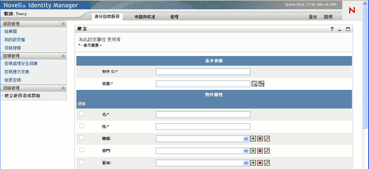The width and height of the screenshot is (369, 169).
Task: Open the 區域 dropdown list
Action: tap(246, 163)
